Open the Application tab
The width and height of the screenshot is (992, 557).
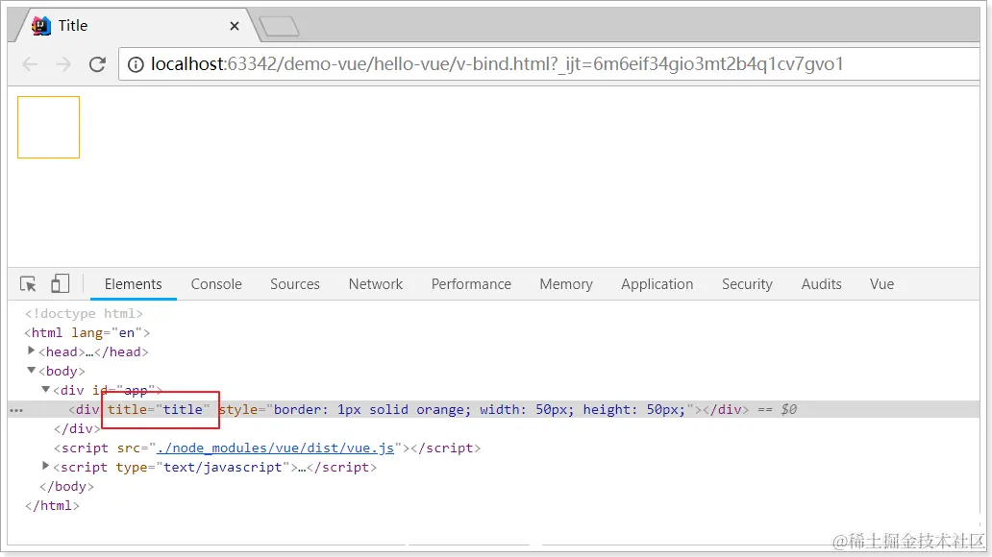point(657,284)
